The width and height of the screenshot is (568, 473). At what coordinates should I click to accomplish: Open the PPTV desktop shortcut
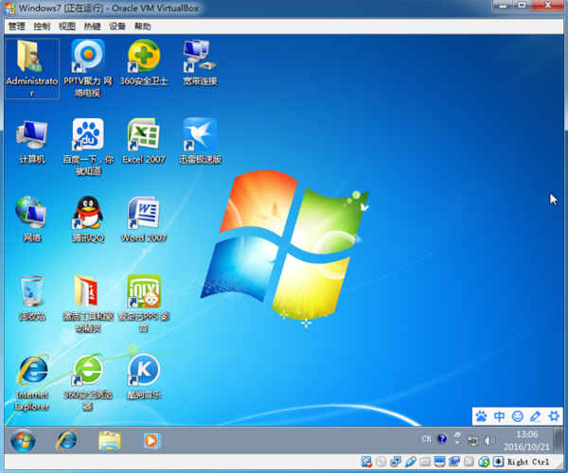[x=87, y=57]
